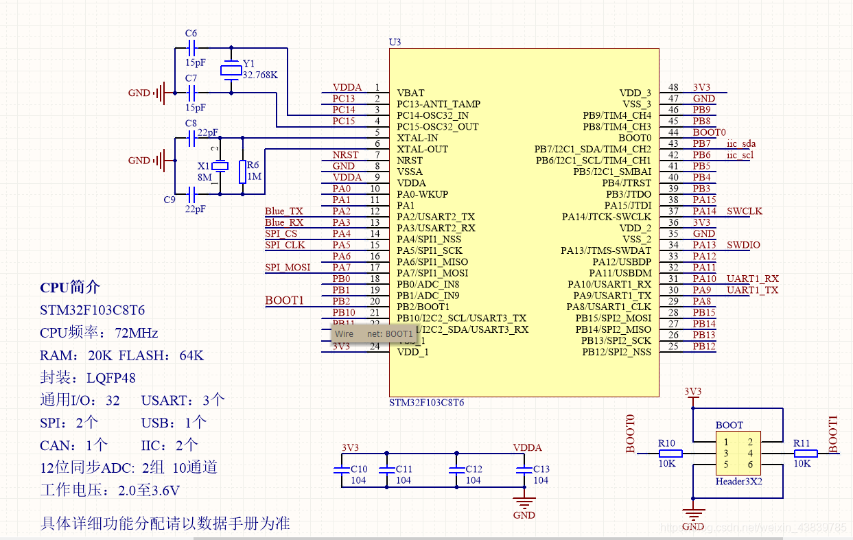Select resistor R11 10K symbol

point(805,453)
